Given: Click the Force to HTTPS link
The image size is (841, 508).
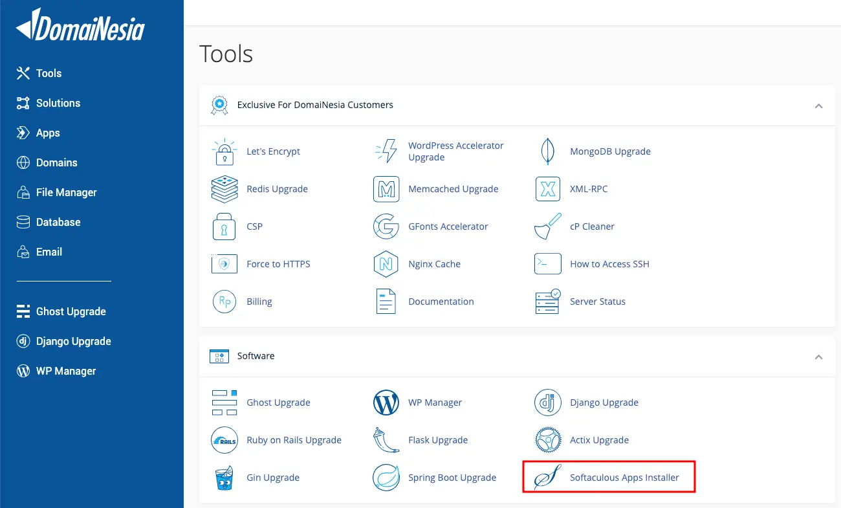Looking at the screenshot, I should tap(278, 264).
